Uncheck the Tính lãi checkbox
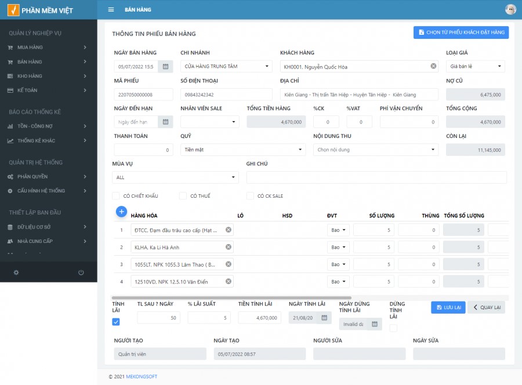The height and width of the screenshot is (385, 522). coord(116,322)
